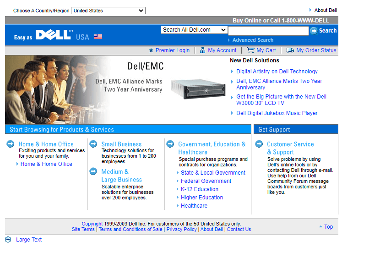Click the Premier Login star icon
This screenshot has width=380, height=275.
pyautogui.click(x=151, y=50)
